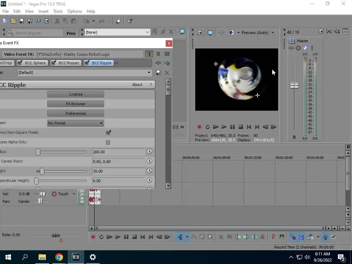Open the View menu
The image size is (352, 264).
[29, 11]
